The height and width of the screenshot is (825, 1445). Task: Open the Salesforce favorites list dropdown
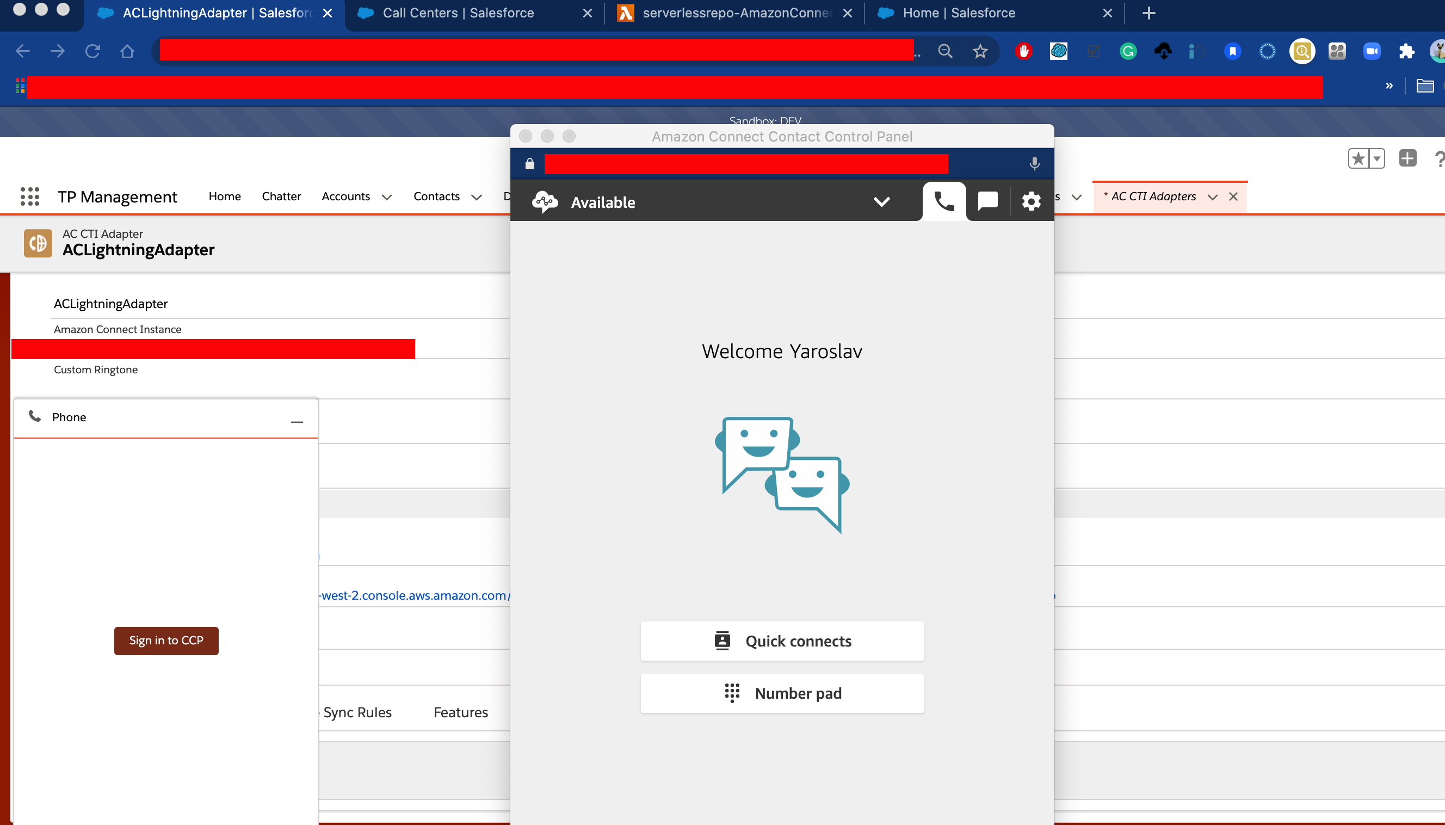click(1377, 158)
